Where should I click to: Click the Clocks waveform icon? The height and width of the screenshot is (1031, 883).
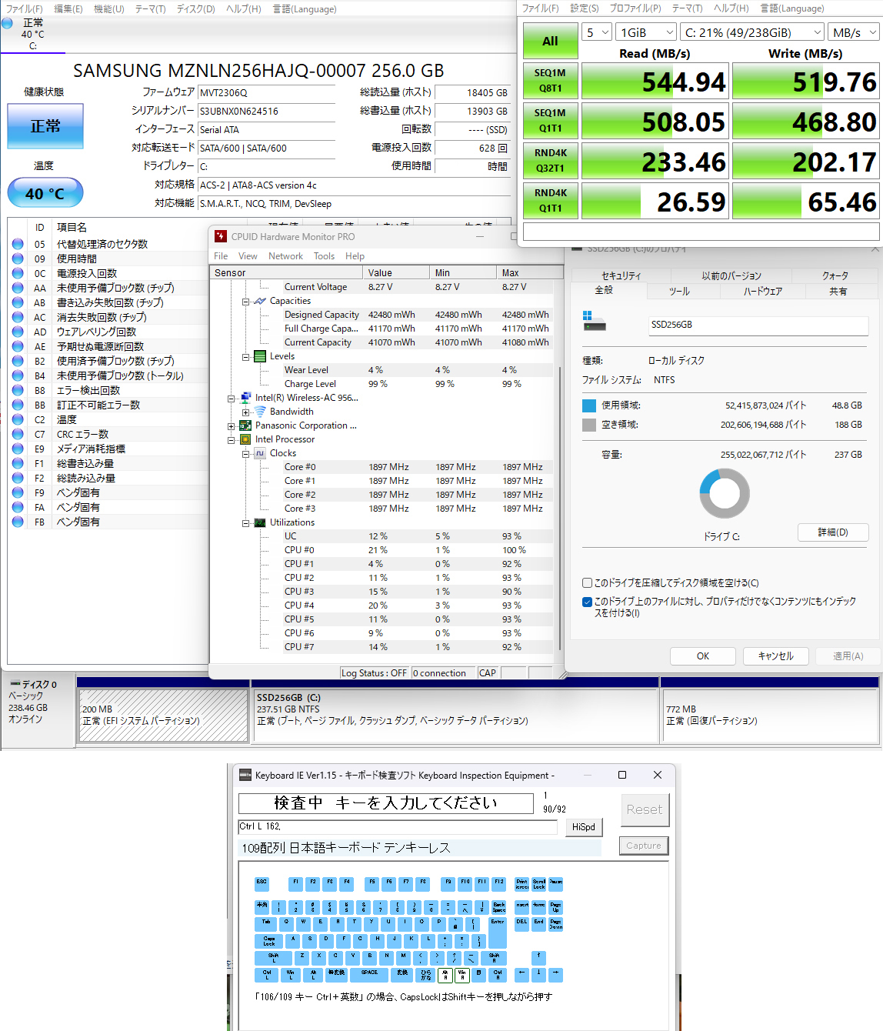[260, 453]
